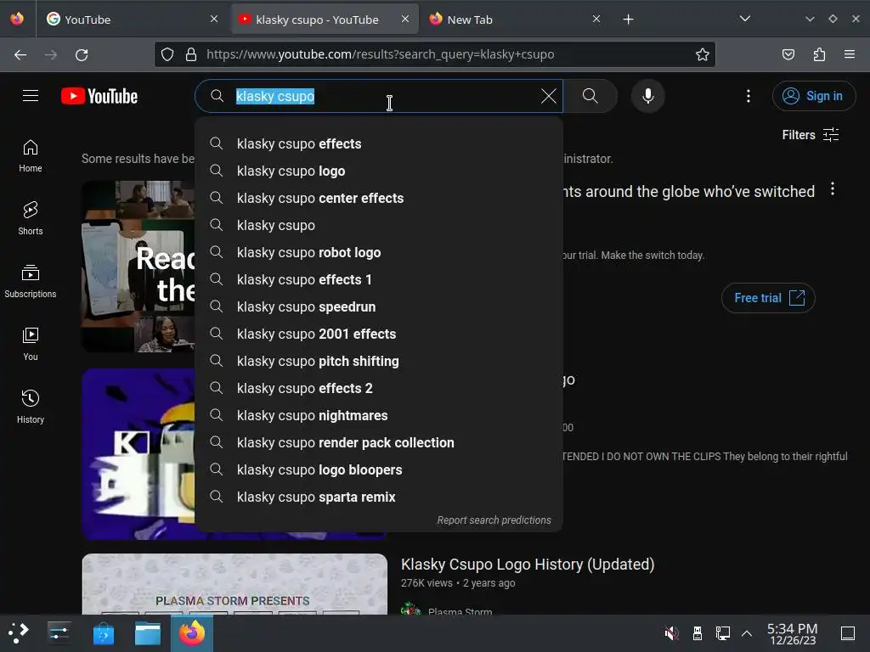Open the Klasky Csupo logo video thumbnail
Image resolution: width=870 pixels, height=652 pixels.
click(138, 453)
